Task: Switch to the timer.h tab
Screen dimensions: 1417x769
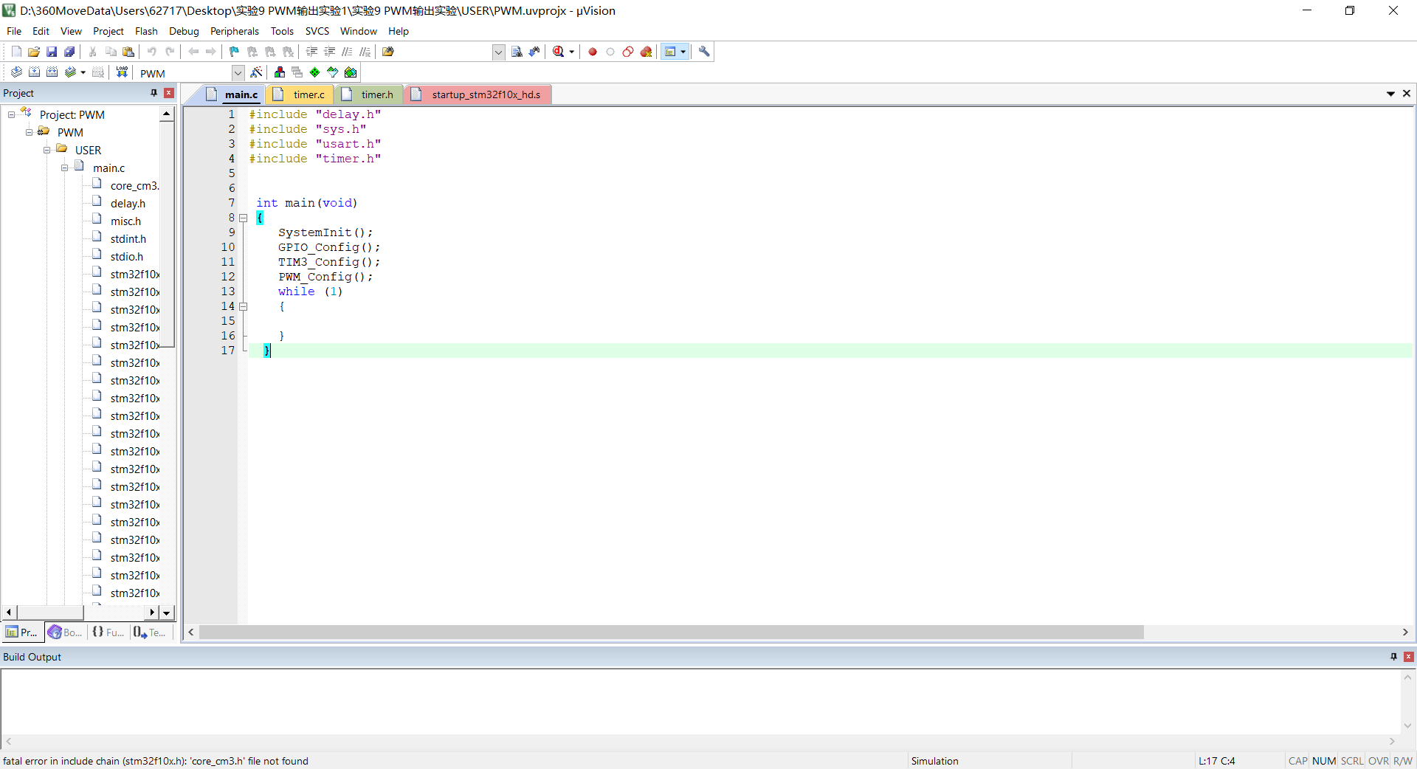Action: 368,94
